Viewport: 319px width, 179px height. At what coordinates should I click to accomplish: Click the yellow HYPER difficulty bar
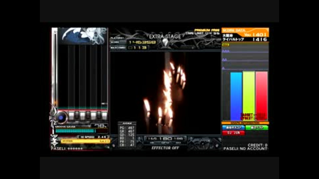pos(85,141)
